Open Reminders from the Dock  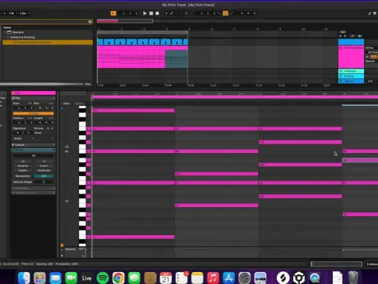[182, 278]
